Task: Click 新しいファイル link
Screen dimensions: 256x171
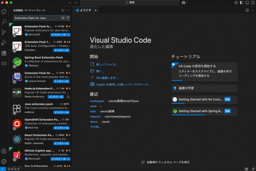Action: tap(107, 65)
